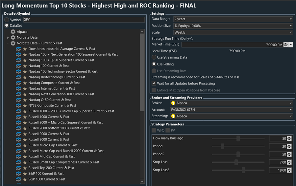Click the dataset icon for Russell 1000 Current & Past
This screenshot has width=296, height=186.
point(18,117)
